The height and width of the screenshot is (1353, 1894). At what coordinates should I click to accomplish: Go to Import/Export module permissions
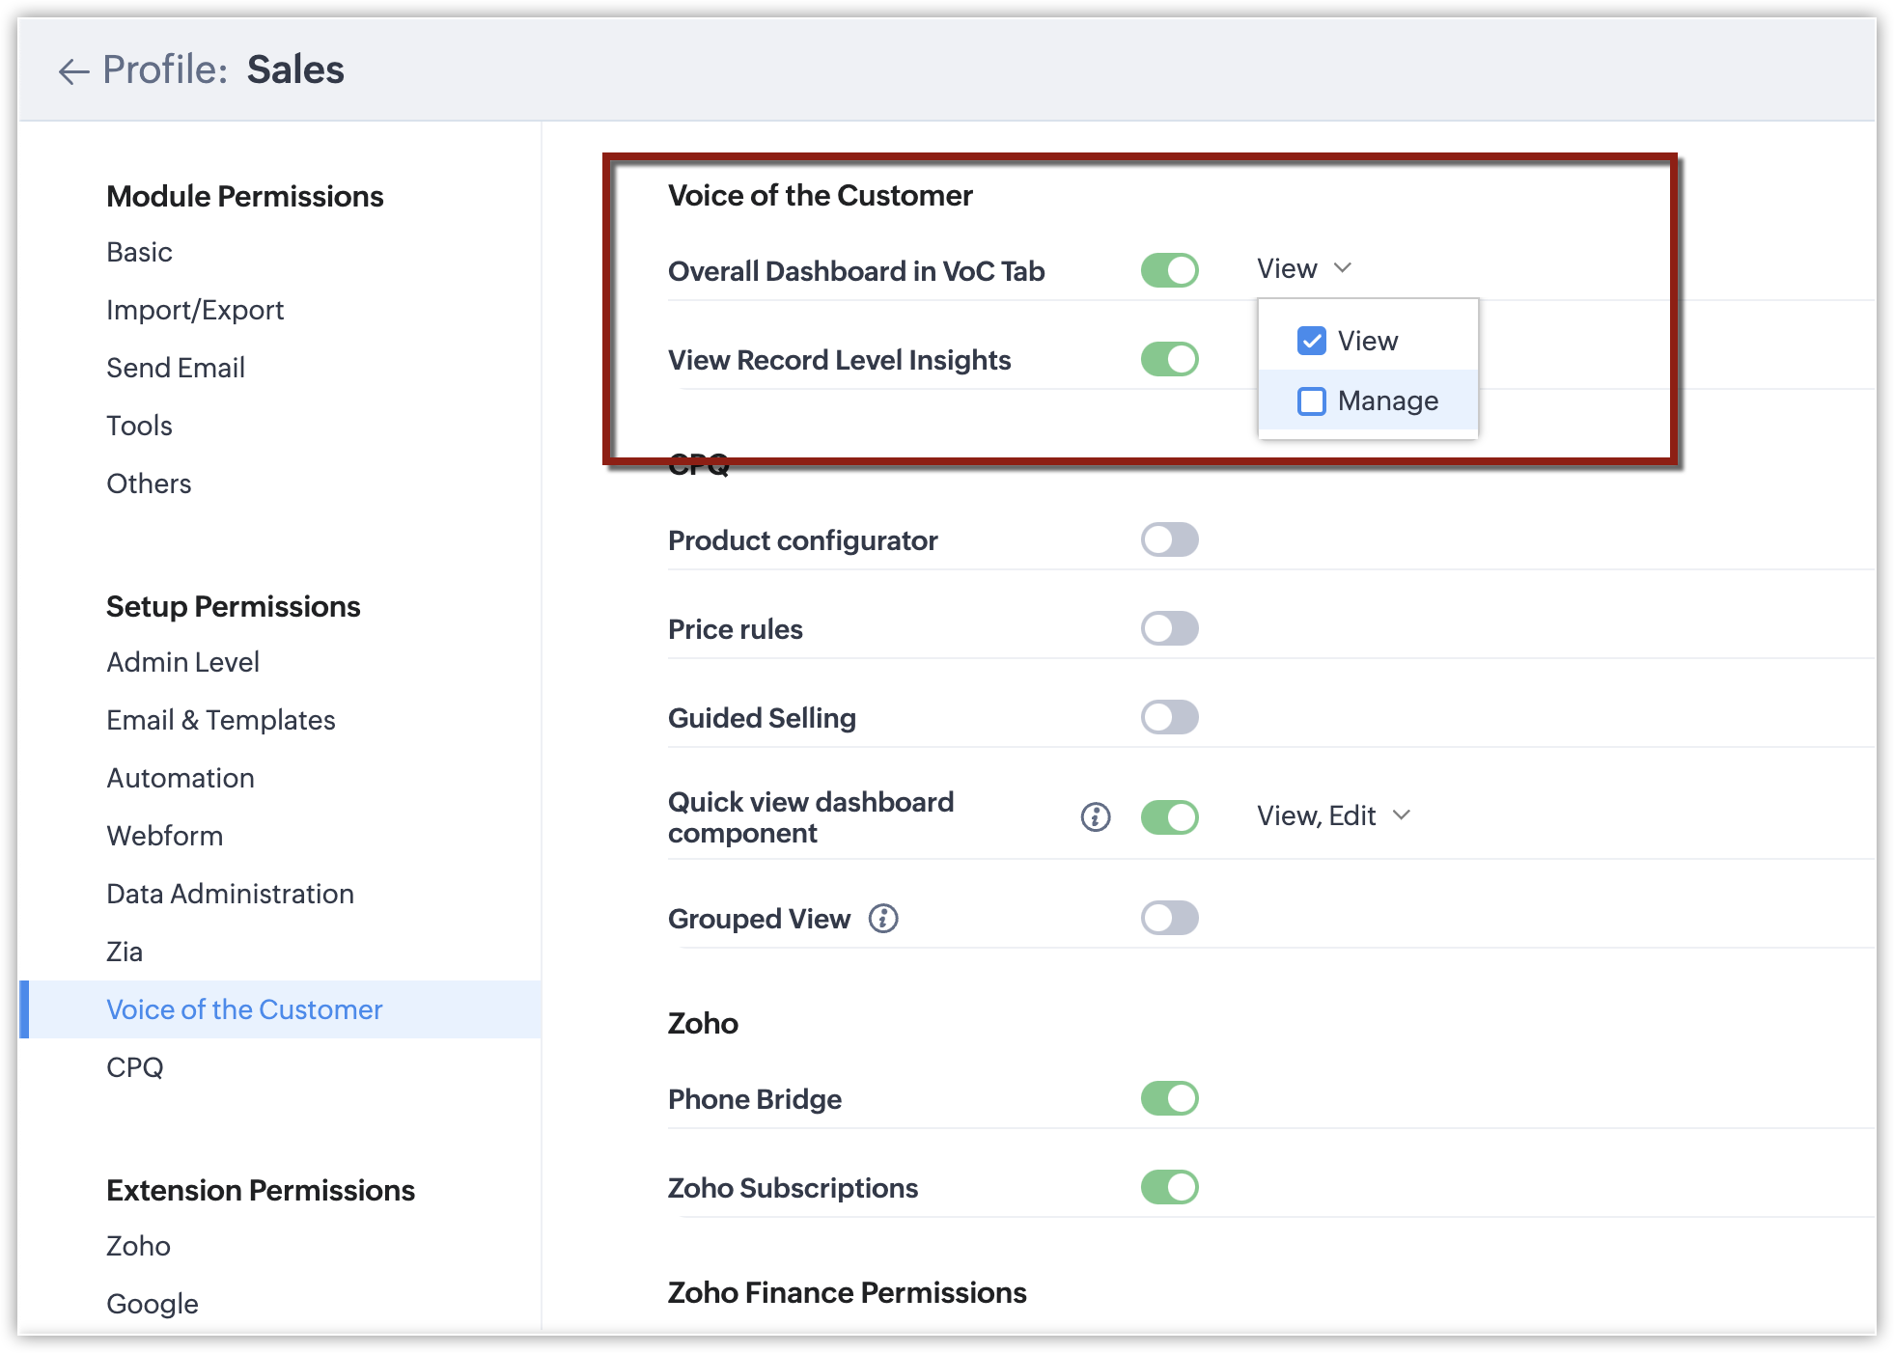pyautogui.click(x=195, y=310)
